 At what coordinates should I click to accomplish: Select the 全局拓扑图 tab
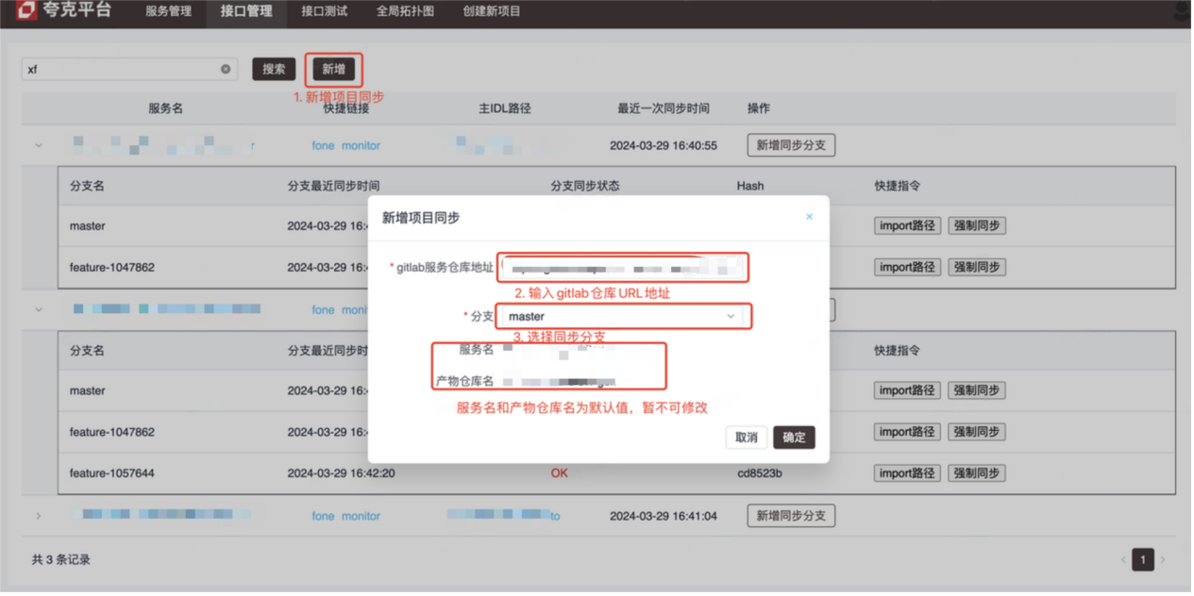click(x=403, y=12)
